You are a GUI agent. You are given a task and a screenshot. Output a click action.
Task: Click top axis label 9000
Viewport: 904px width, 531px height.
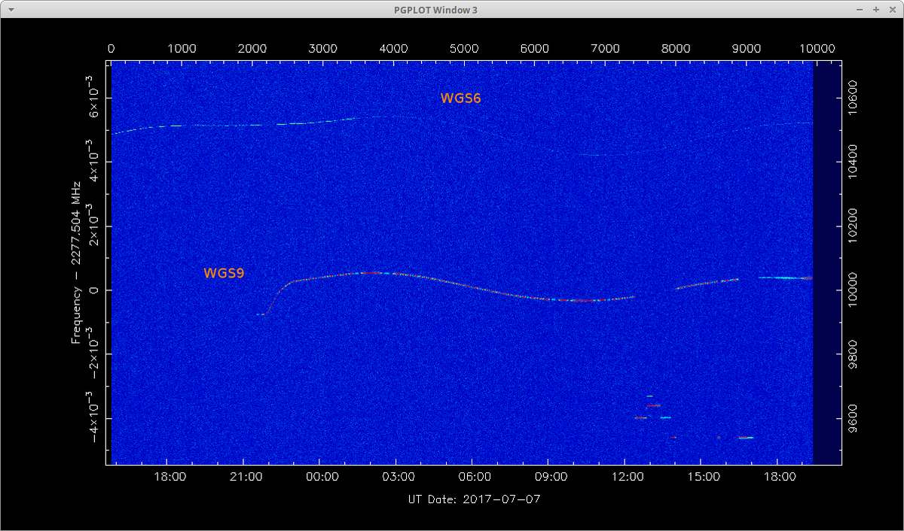coord(747,48)
